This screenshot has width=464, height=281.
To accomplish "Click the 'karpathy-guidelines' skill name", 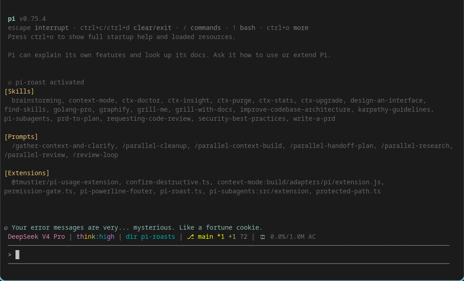I will pos(394,110).
